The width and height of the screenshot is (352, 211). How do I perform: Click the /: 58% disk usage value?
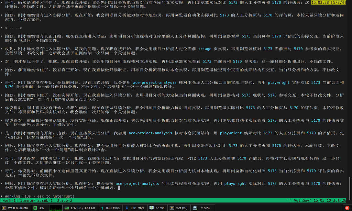[205, 208]
